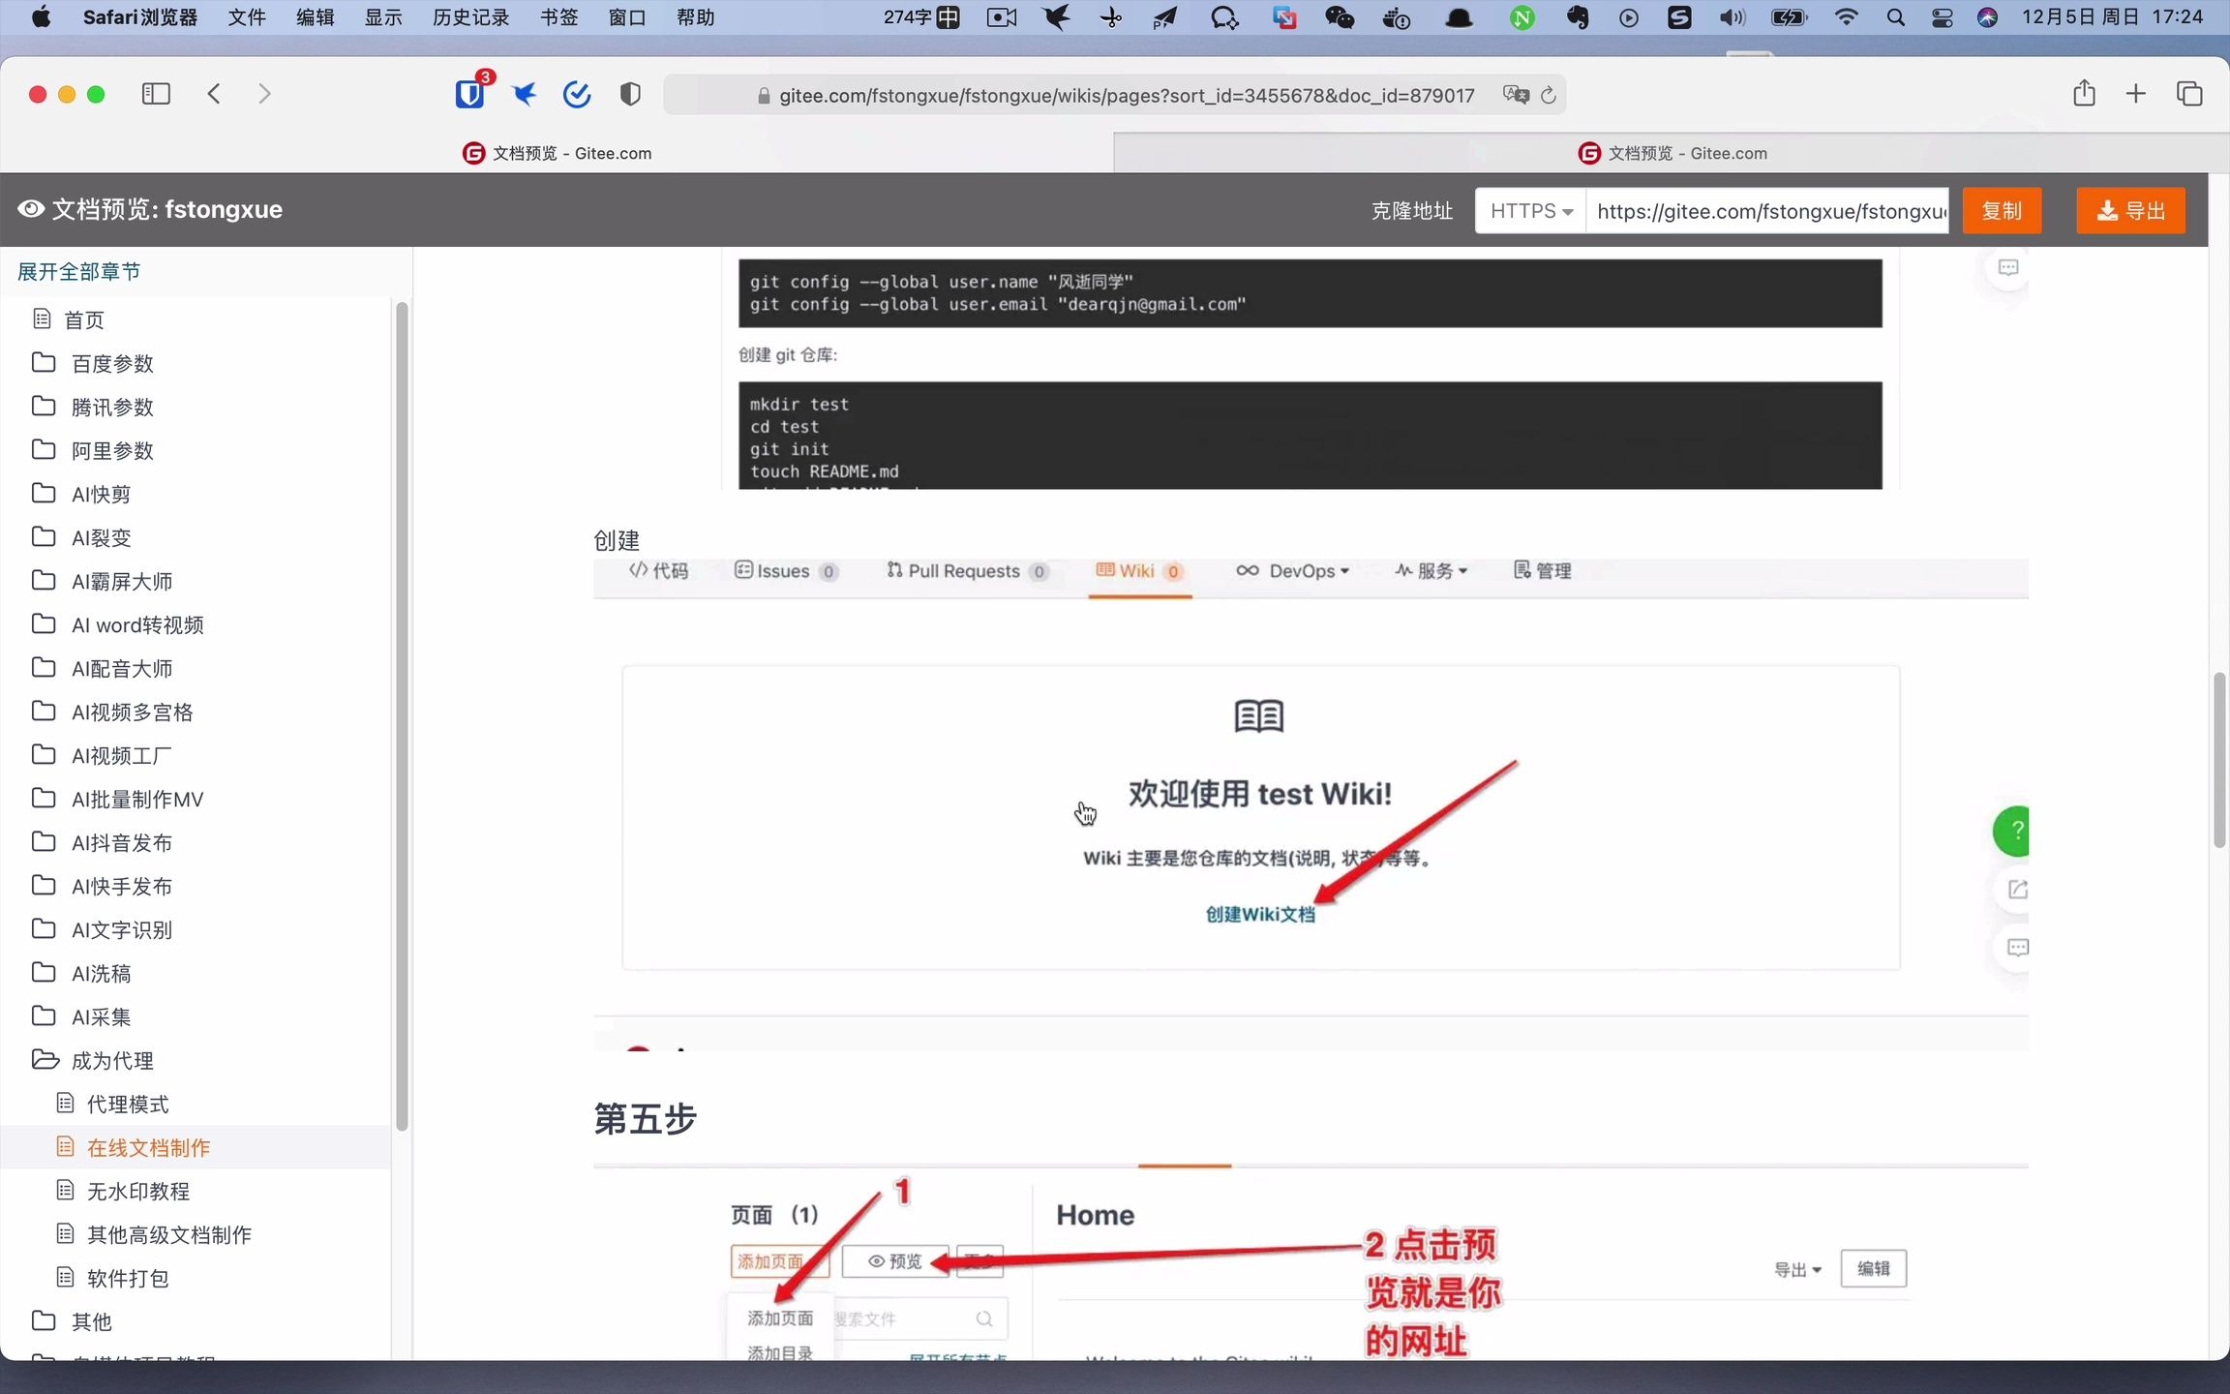Switch to the second 文档预览 tab

1672,153
